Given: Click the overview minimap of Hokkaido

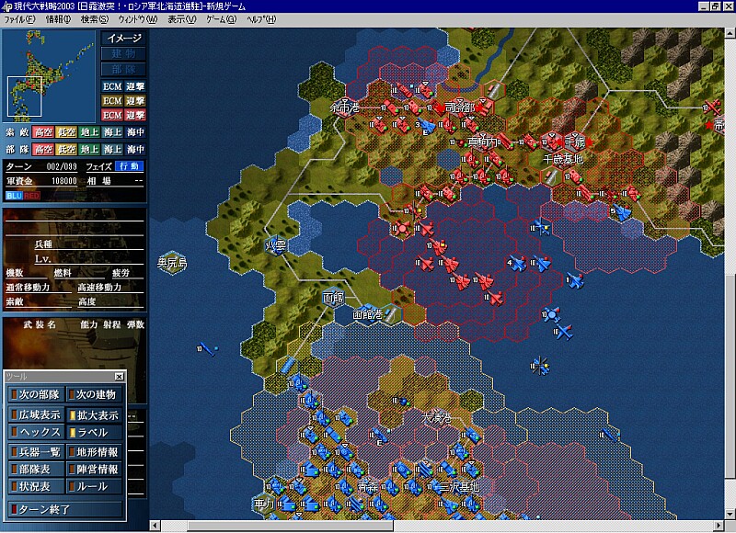Looking at the screenshot, I should [x=49, y=76].
